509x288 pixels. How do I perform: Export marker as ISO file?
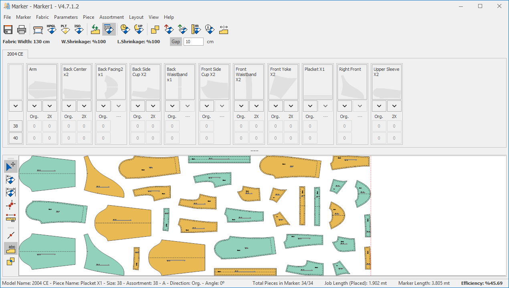(x=78, y=29)
